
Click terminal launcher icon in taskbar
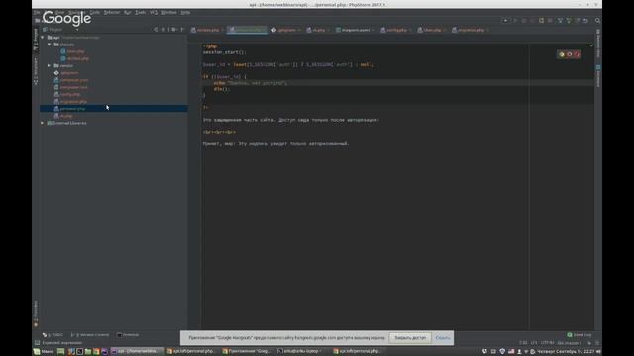(79, 352)
